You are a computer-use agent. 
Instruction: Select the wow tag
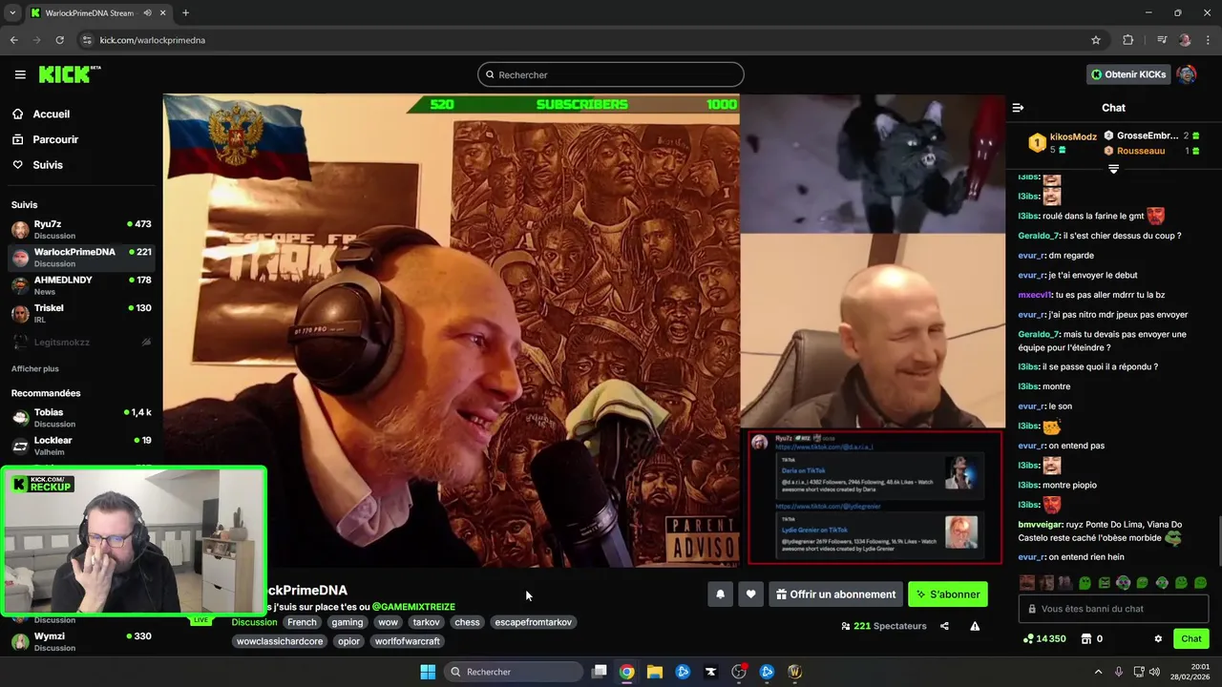point(388,622)
